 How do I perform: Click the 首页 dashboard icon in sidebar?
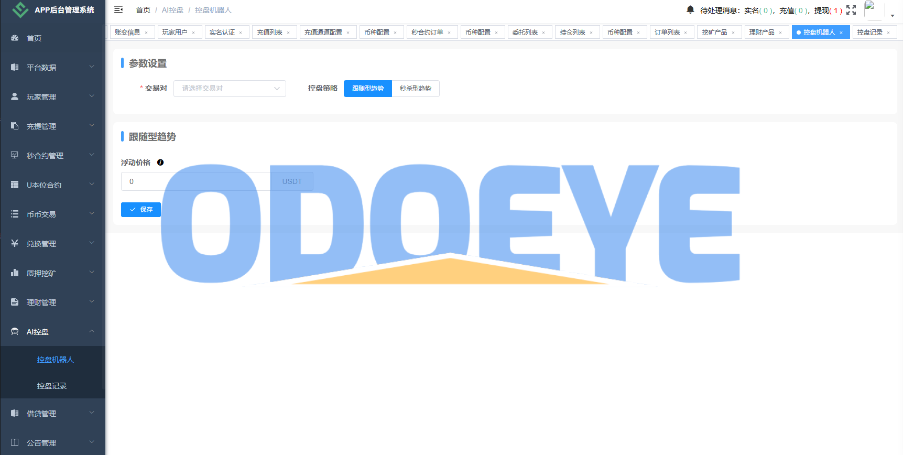pos(15,38)
